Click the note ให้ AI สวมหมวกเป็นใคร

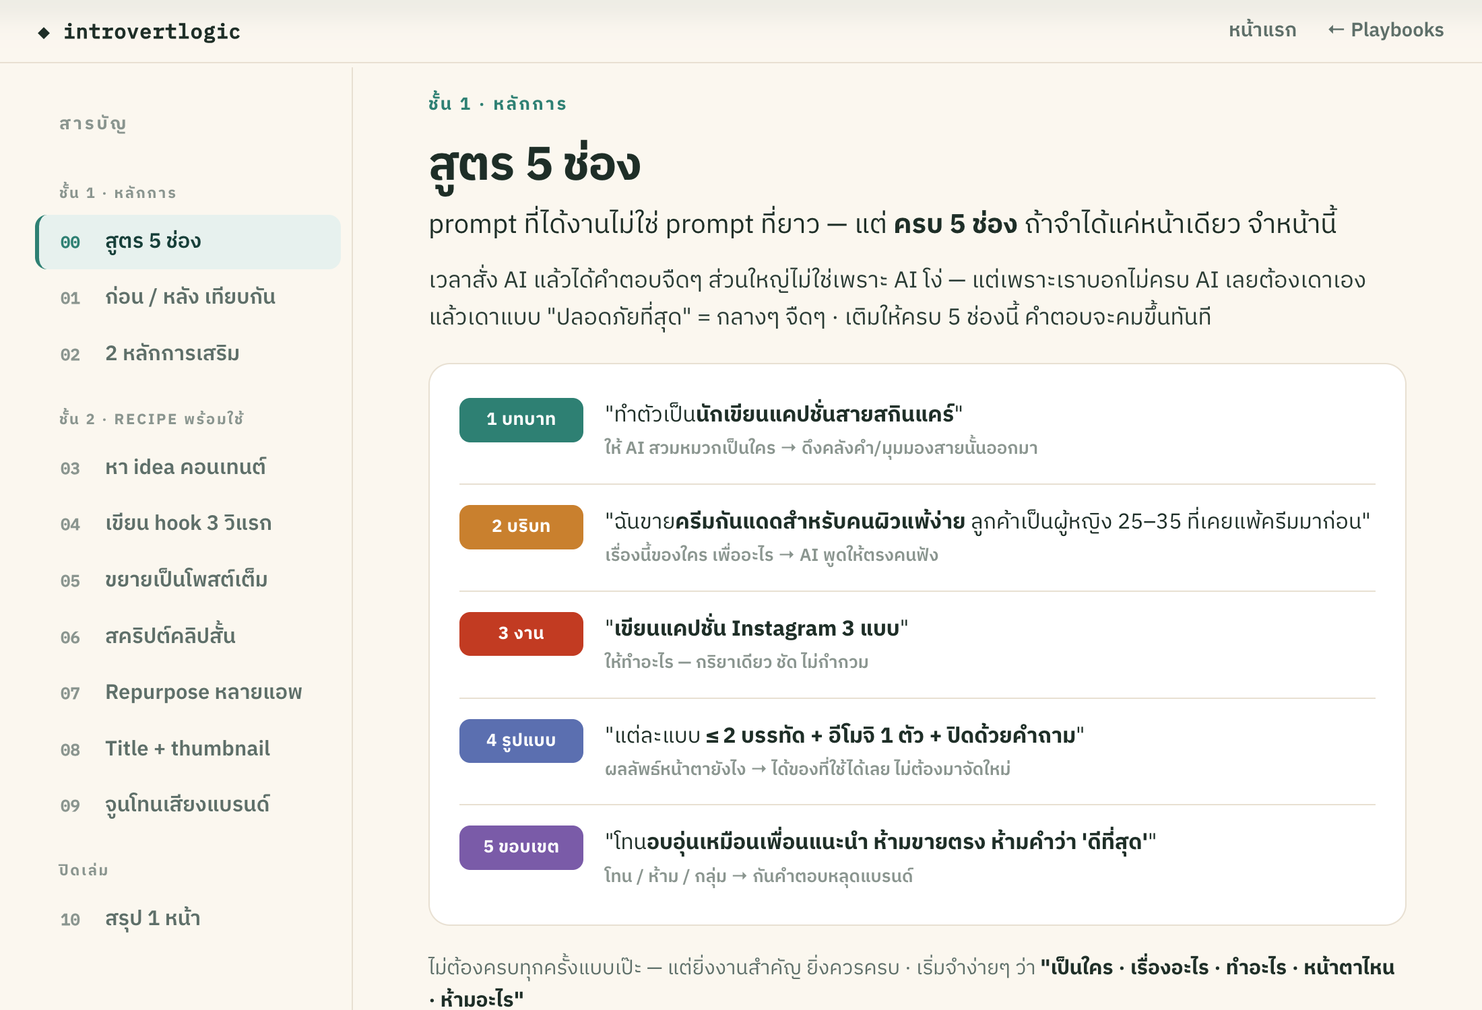(821, 448)
